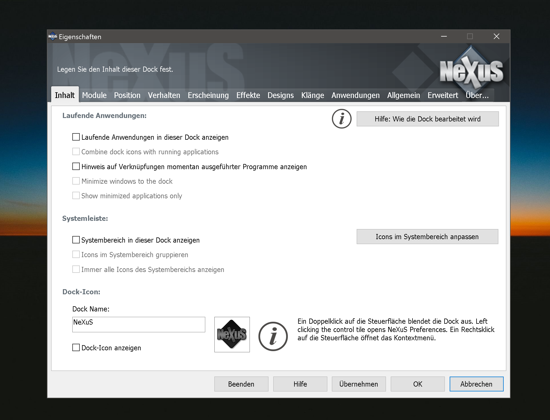Select the Designs tab

[280, 95]
